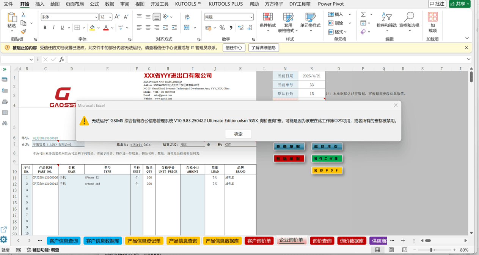The image size is (479, 255).
Task: Click the 返回主页 button
Action: 327,146
